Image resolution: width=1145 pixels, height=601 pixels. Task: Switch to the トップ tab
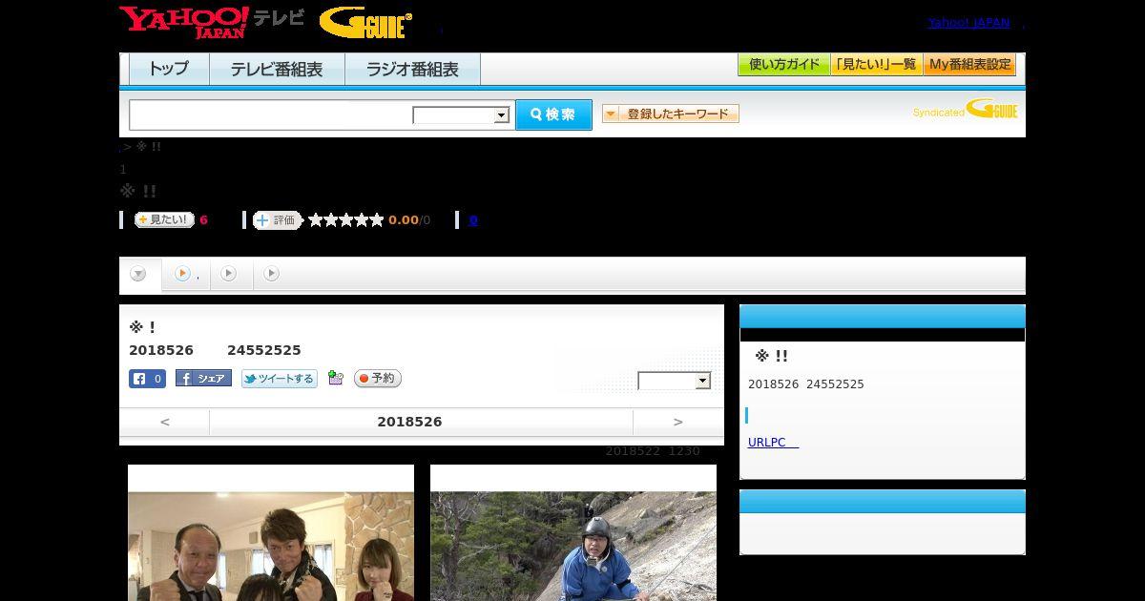click(169, 70)
